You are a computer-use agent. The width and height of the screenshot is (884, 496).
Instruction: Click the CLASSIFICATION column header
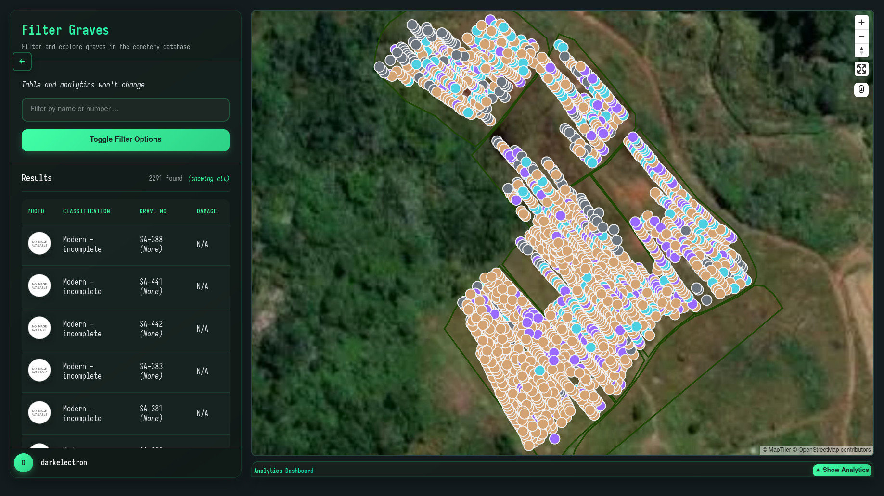pos(86,211)
